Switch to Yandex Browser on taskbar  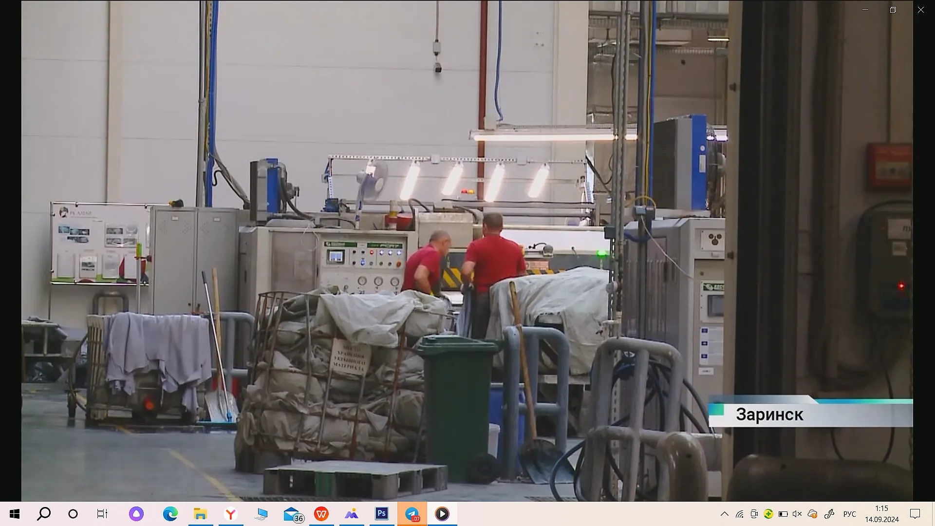pos(230,514)
